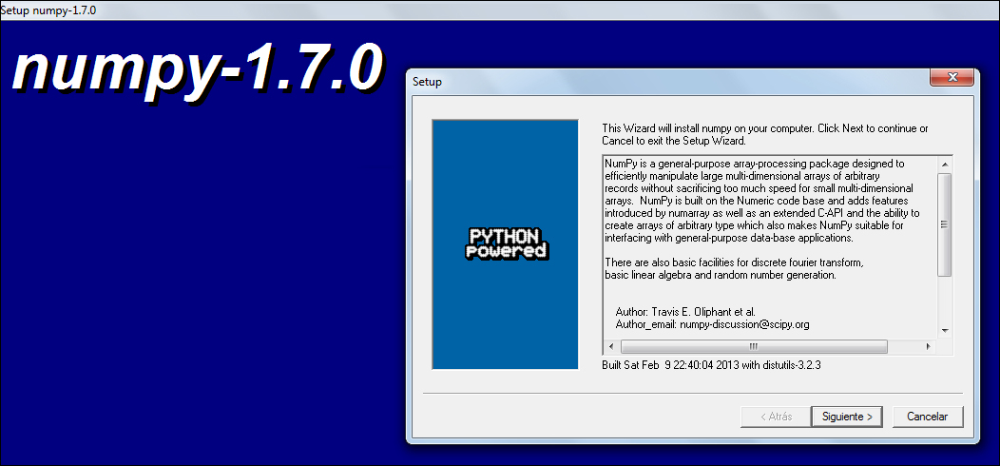Close the Setup dialog with X
1000x466 pixels.
pyautogui.click(x=952, y=77)
